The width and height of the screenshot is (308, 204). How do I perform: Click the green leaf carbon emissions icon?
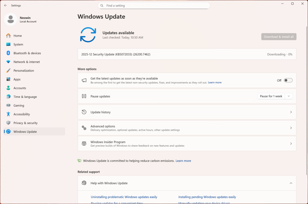(79, 161)
